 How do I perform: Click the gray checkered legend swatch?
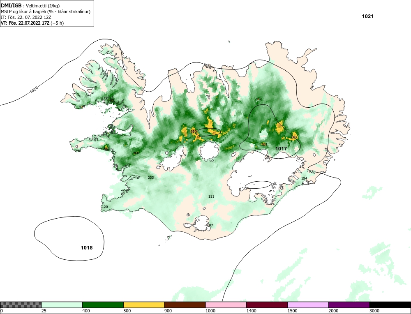(21, 305)
